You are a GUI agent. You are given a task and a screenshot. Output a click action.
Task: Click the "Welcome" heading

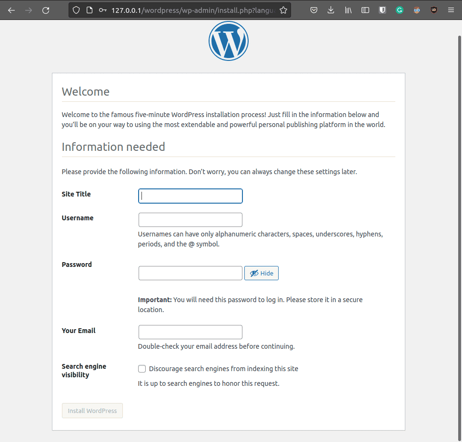[85, 92]
